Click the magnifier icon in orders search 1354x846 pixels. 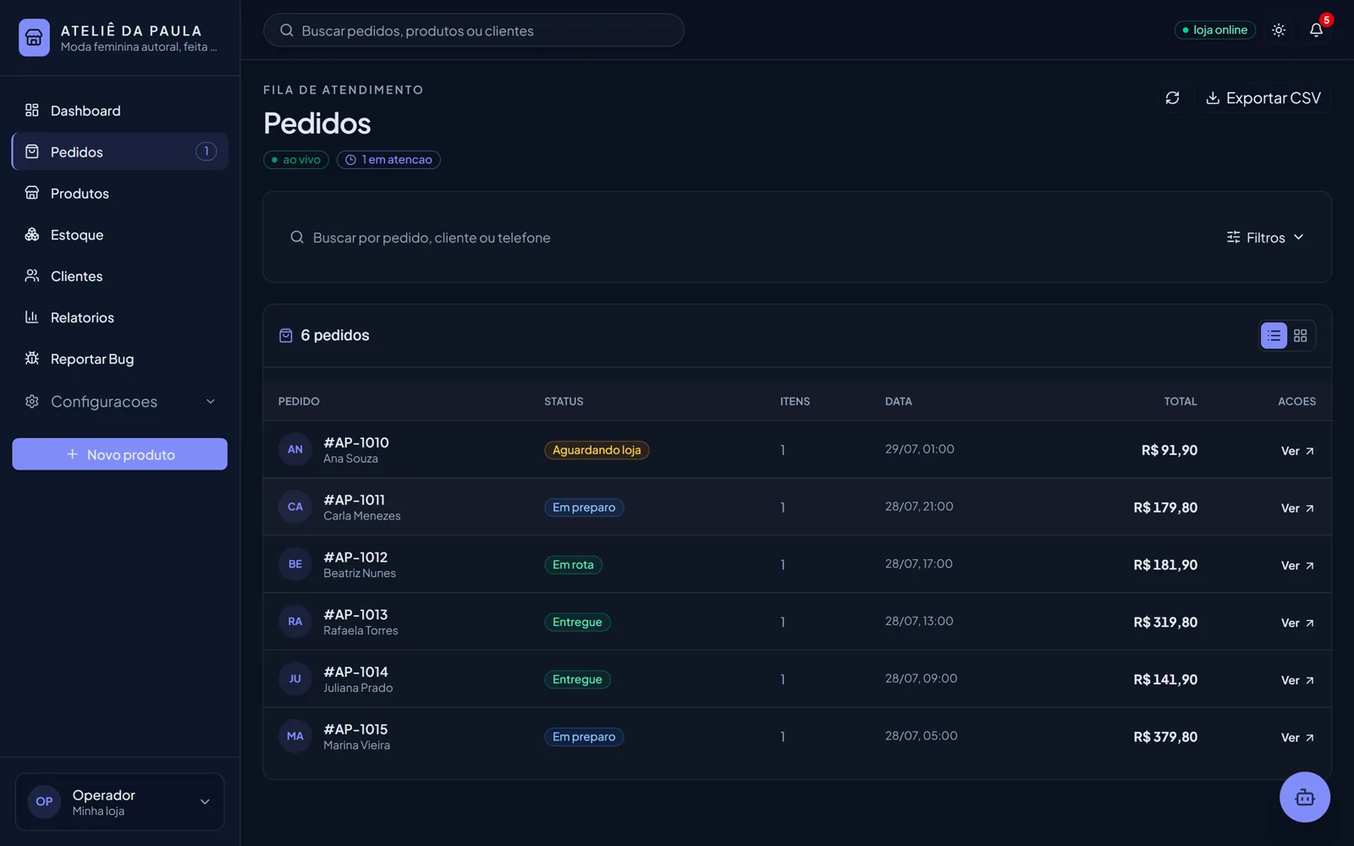click(x=297, y=238)
